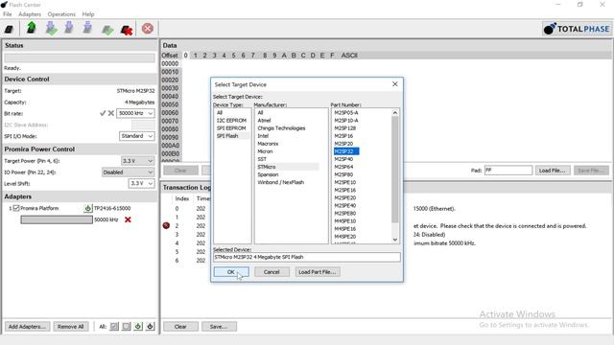Click the striped blue down-arrow chip toolbar icon
The height and width of the screenshot is (345, 614).
point(87,28)
